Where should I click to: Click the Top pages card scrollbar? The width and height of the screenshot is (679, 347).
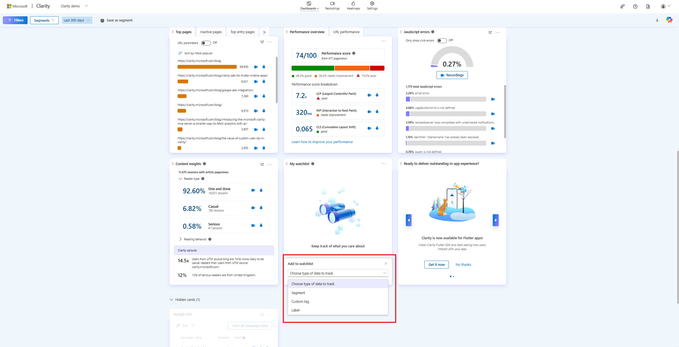point(277,80)
